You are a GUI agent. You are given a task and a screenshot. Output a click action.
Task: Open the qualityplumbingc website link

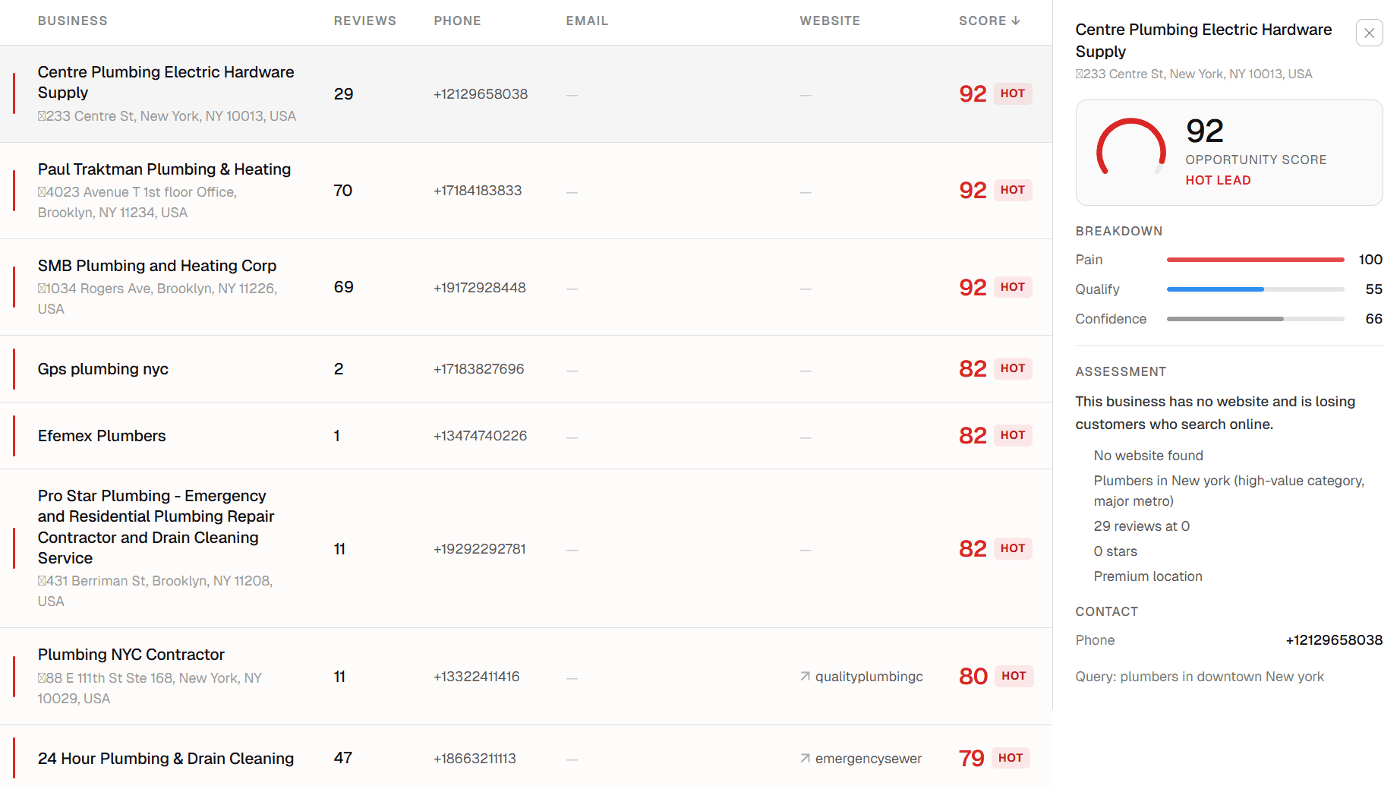pos(868,676)
